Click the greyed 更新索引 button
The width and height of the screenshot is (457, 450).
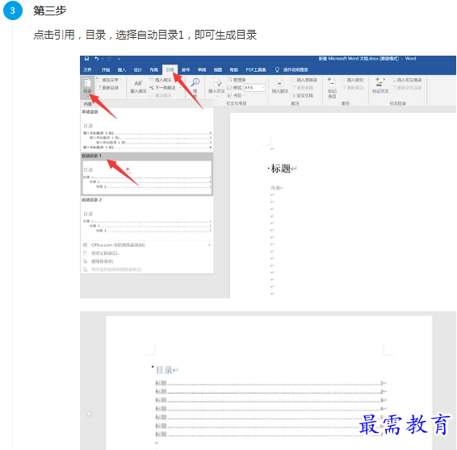click(353, 88)
